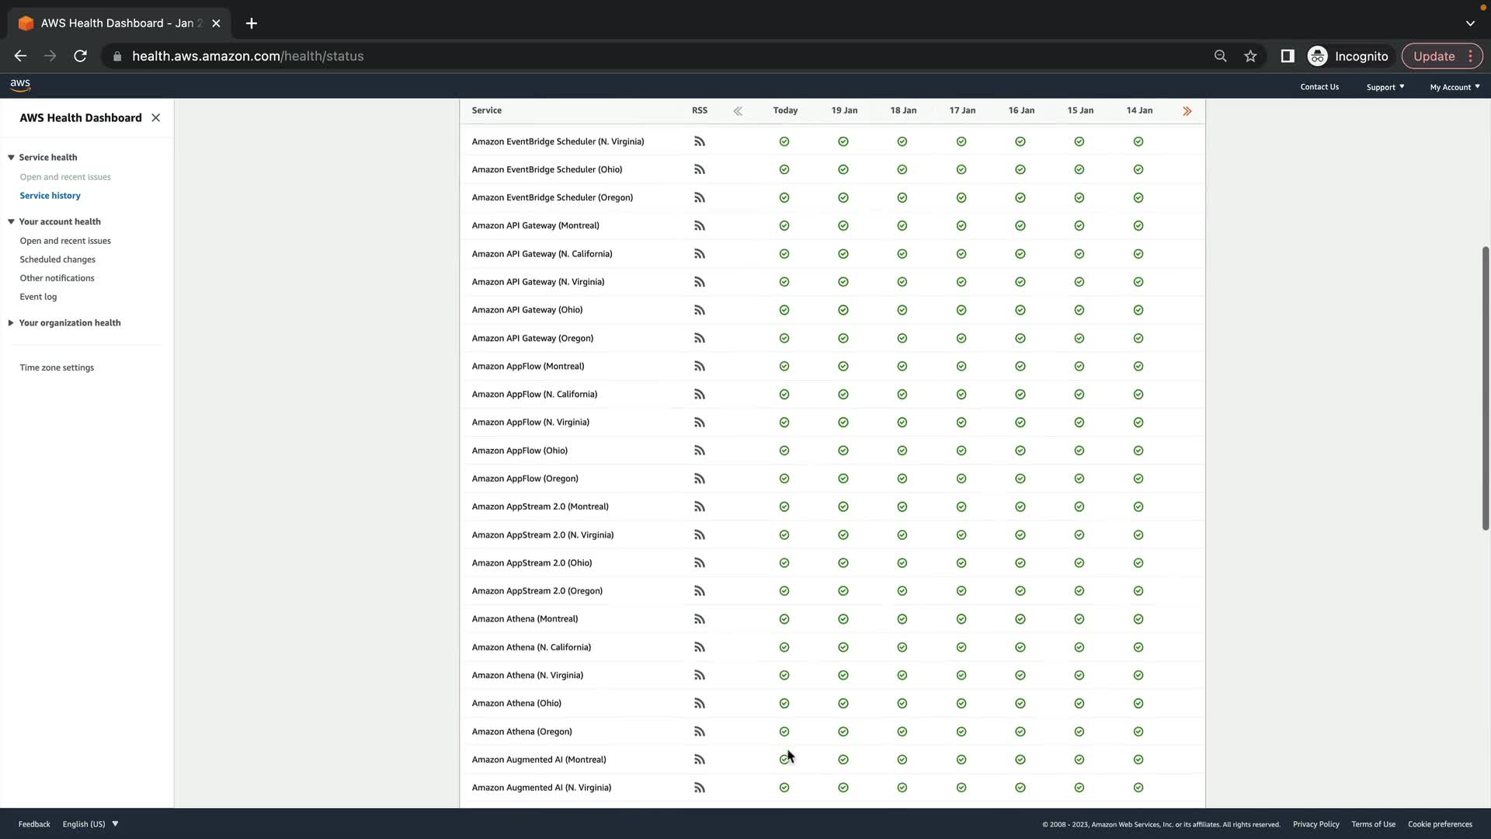Click the AWS logo in the header
1491x839 pixels.
tap(20, 85)
